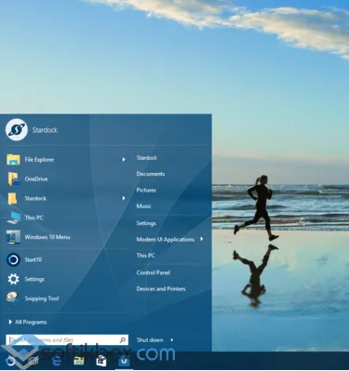This screenshot has width=349, height=371.
Task: Open File Explorer from the taskbar
Action: tap(79, 362)
